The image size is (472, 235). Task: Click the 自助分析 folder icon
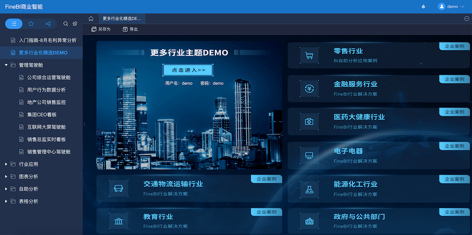click(13, 189)
